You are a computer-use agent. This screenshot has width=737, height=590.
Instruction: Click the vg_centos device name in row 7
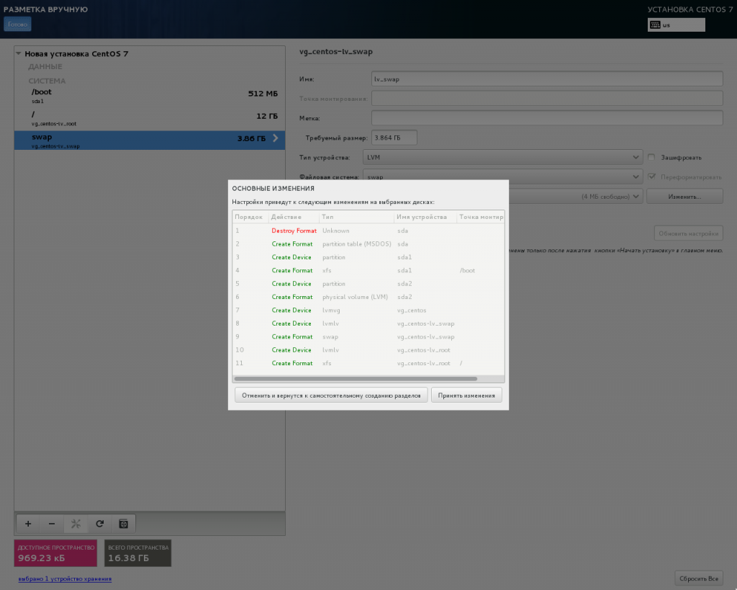[x=412, y=310]
